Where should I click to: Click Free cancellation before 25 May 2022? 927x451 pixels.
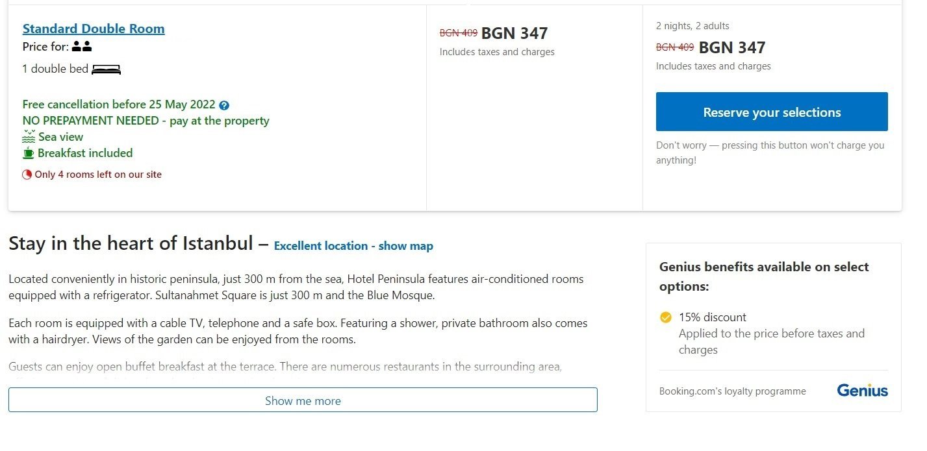(x=119, y=104)
